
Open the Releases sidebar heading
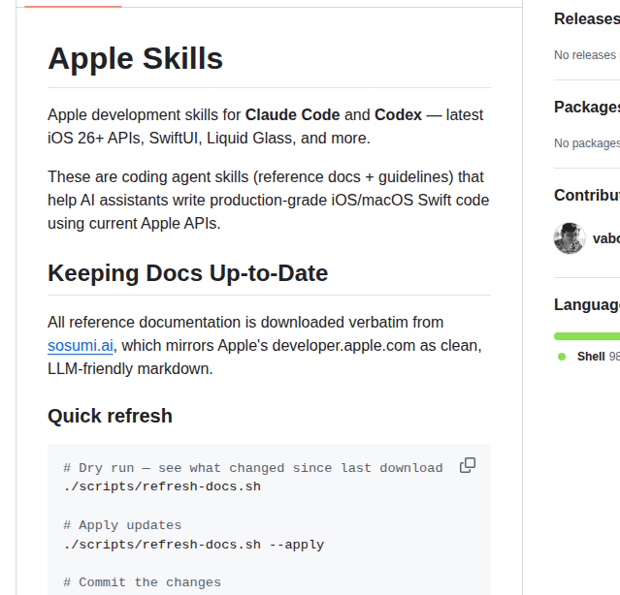click(587, 18)
